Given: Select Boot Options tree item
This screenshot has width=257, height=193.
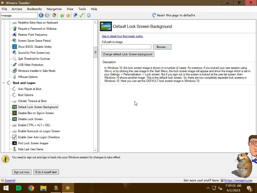Looking at the screenshot, I should click(26, 95).
